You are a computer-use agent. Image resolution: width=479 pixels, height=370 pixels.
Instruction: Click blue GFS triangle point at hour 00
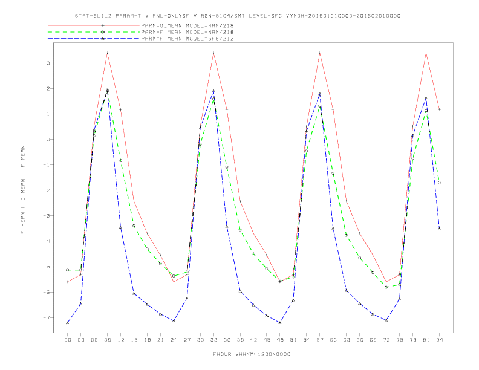pos(68,323)
